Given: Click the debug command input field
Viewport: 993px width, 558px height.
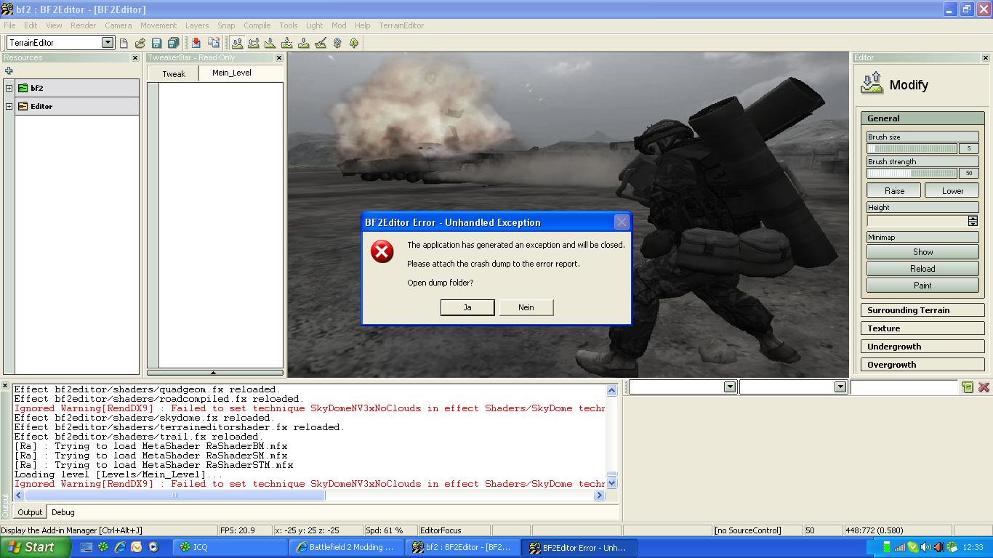Looking at the screenshot, I should point(904,387).
